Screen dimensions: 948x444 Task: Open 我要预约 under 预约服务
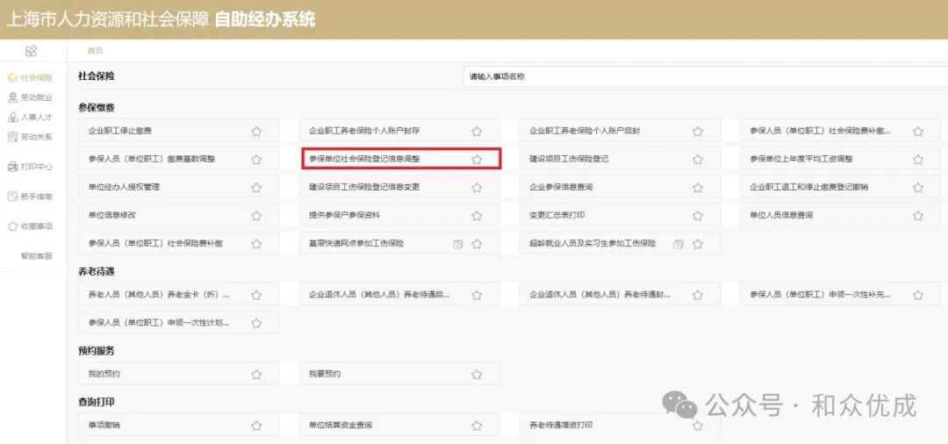(x=399, y=374)
